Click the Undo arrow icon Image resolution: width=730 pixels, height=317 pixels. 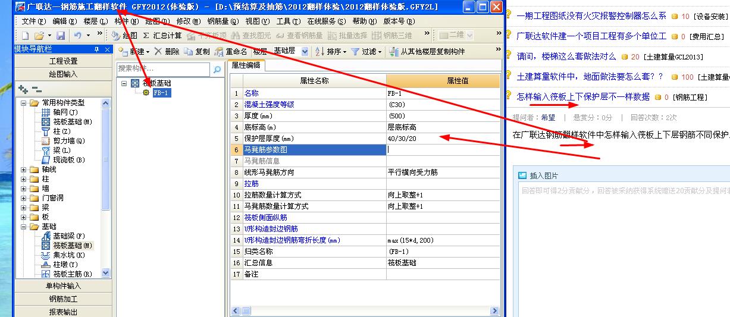point(78,36)
